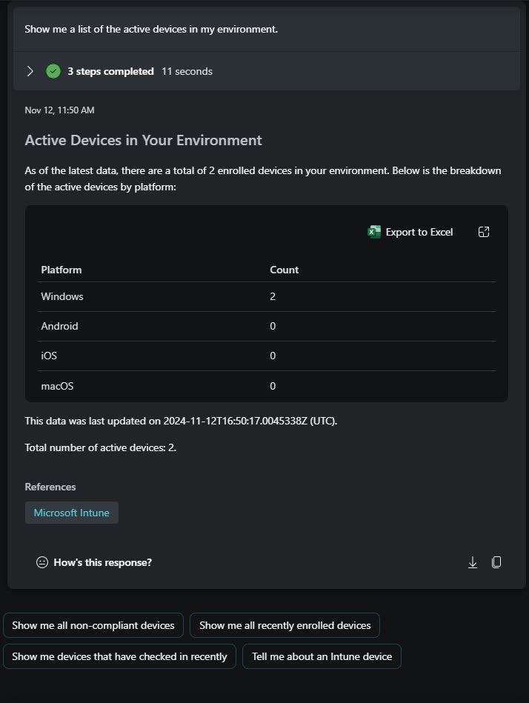Click the How's this response text
The width and height of the screenshot is (529, 703).
[x=103, y=562]
